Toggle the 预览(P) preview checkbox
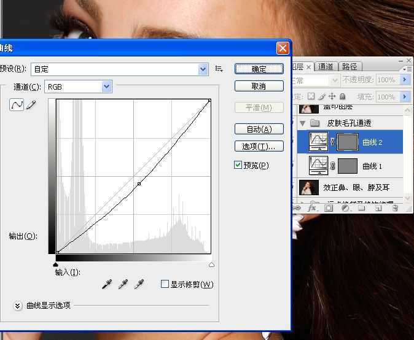Viewport: 414px width, 340px height. 238,165
